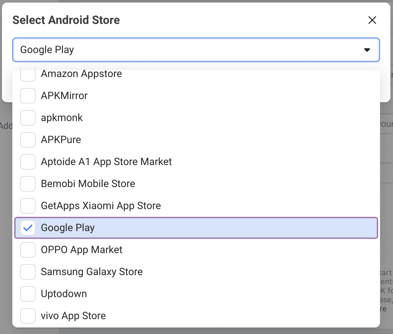This screenshot has height=334, width=393.
Task: Check the APKPure checkbox
Action: pyautogui.click(x=28, y=140)
